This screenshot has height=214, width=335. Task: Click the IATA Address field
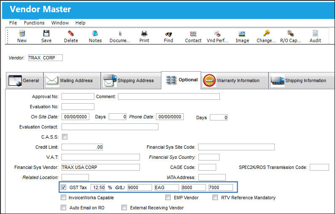click(212, 177)
